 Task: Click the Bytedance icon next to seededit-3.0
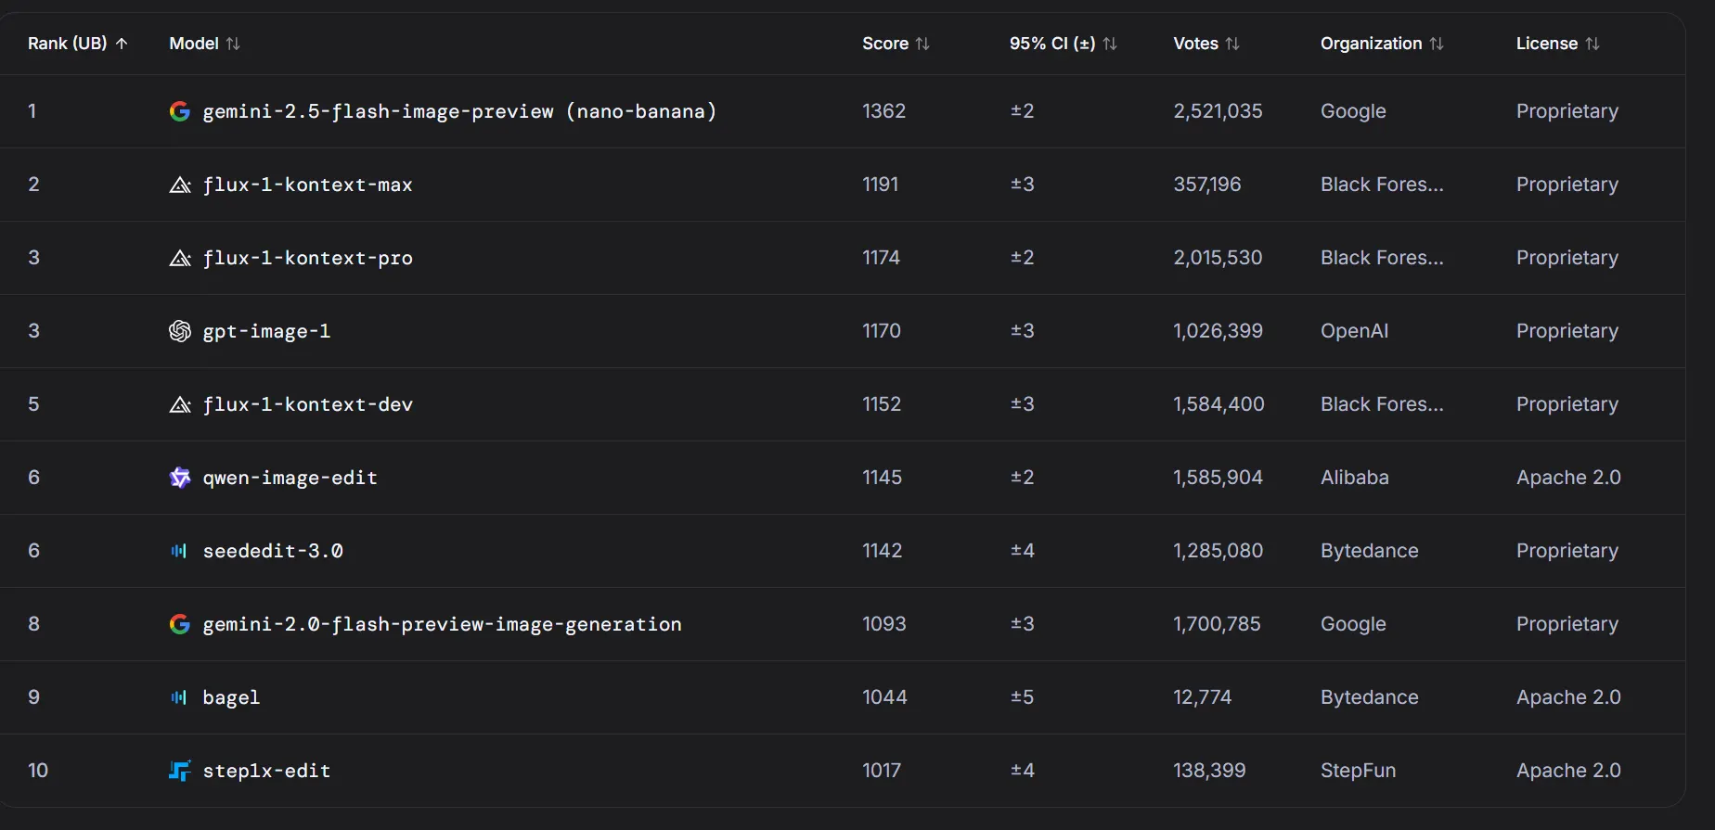point(179,551)
